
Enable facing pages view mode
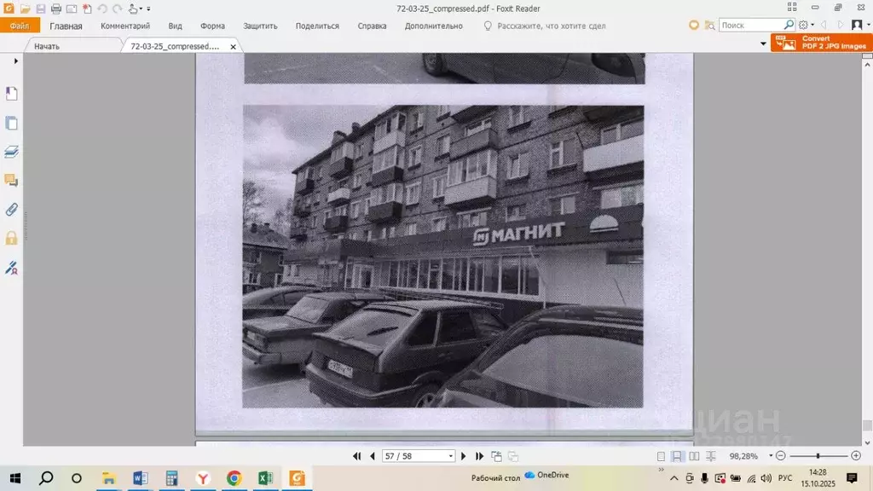click(694, 455)
